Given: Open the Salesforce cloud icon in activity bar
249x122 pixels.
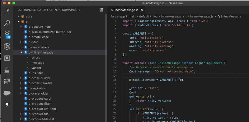Looking at the screenshot, I should click(x=7, y=93).
